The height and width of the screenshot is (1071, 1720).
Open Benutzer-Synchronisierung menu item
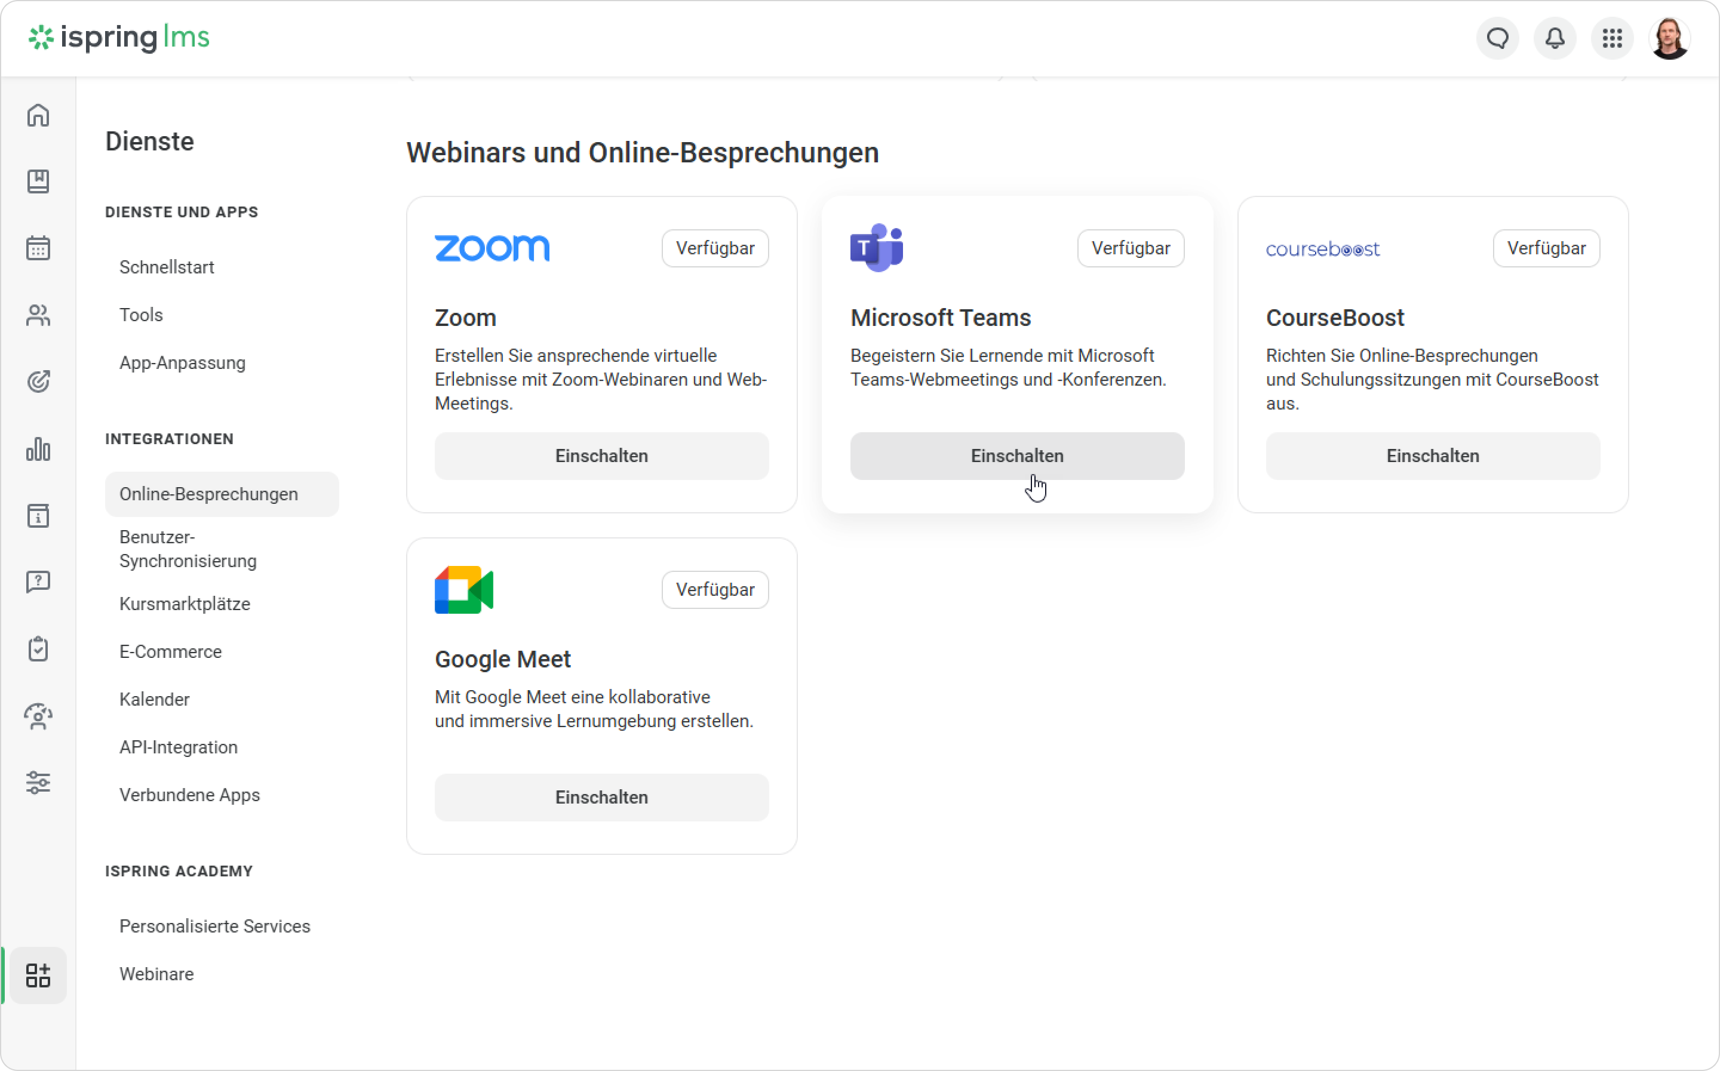[188, 549]
